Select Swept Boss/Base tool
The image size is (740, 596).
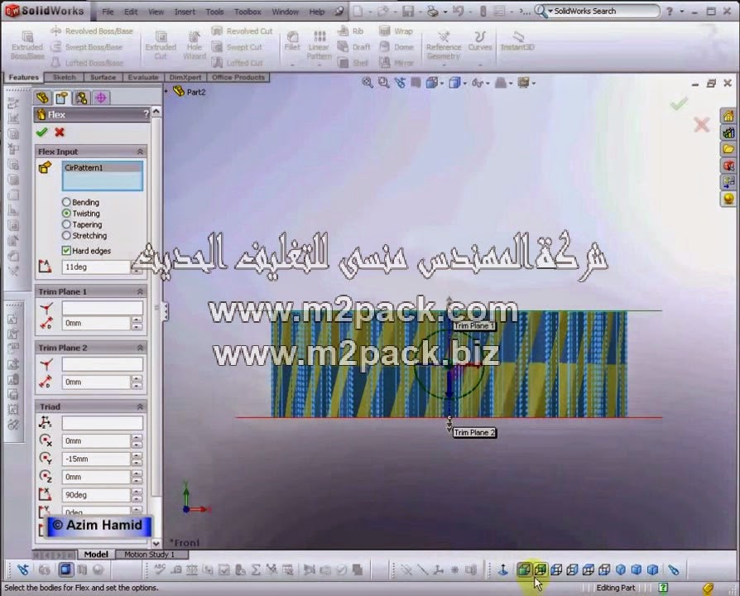click(x=87, y=46)
